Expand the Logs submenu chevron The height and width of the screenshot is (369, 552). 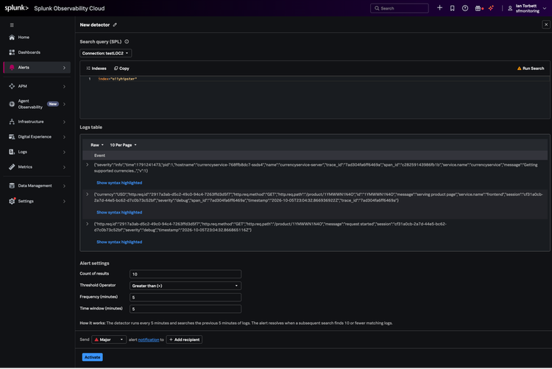[x=64, y=152]
